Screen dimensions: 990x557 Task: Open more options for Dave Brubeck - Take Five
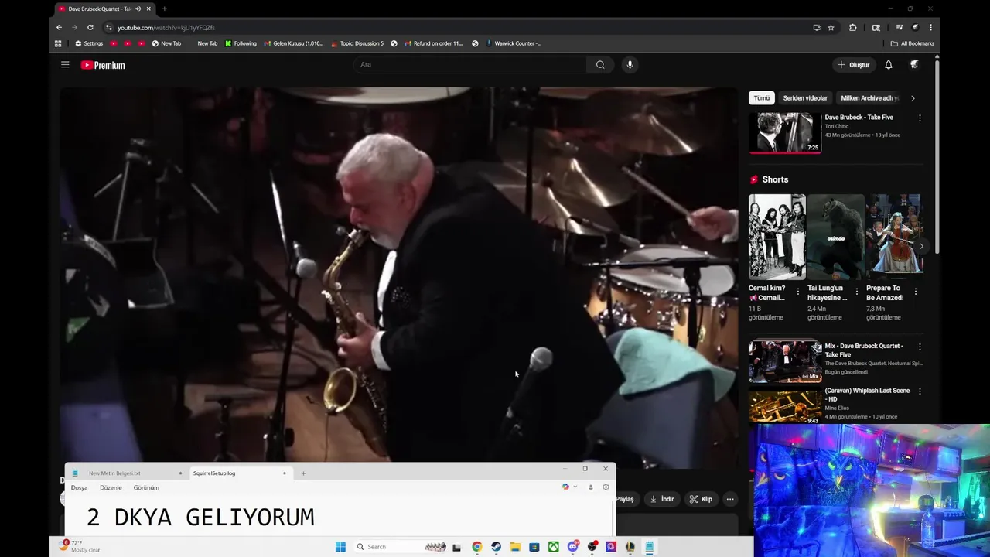[920, 118]
